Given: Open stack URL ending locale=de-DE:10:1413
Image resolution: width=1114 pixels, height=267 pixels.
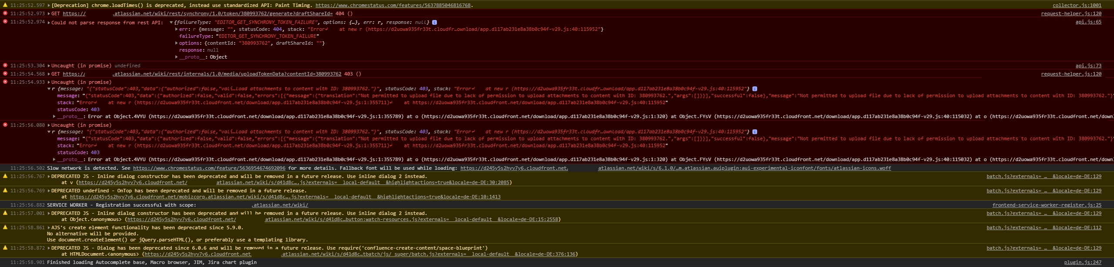Looking at the screenshot, I should click(x=285, y=197).
